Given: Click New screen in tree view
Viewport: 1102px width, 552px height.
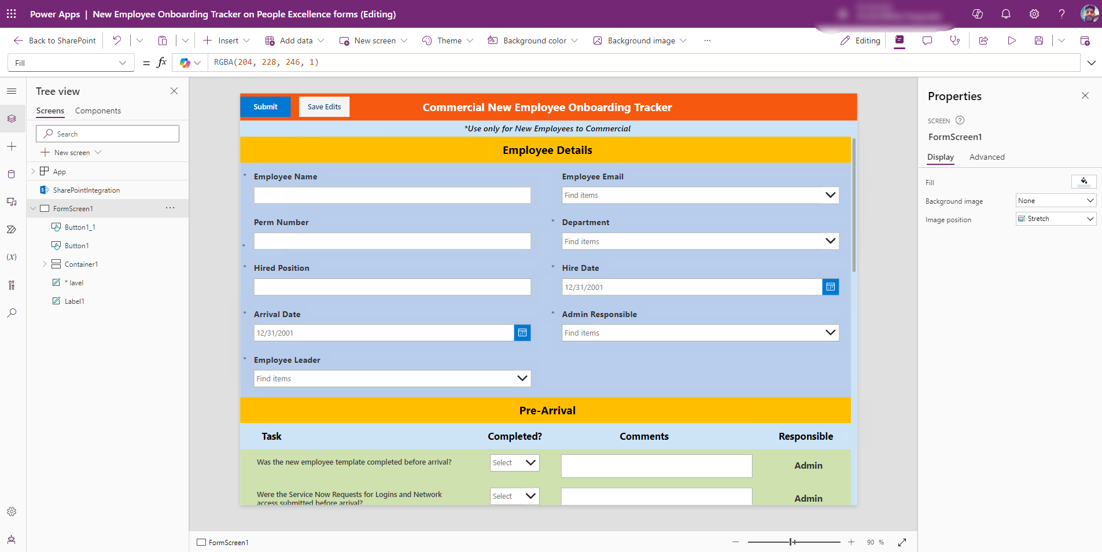Looking at the screenshot, I should click(71, 152).
